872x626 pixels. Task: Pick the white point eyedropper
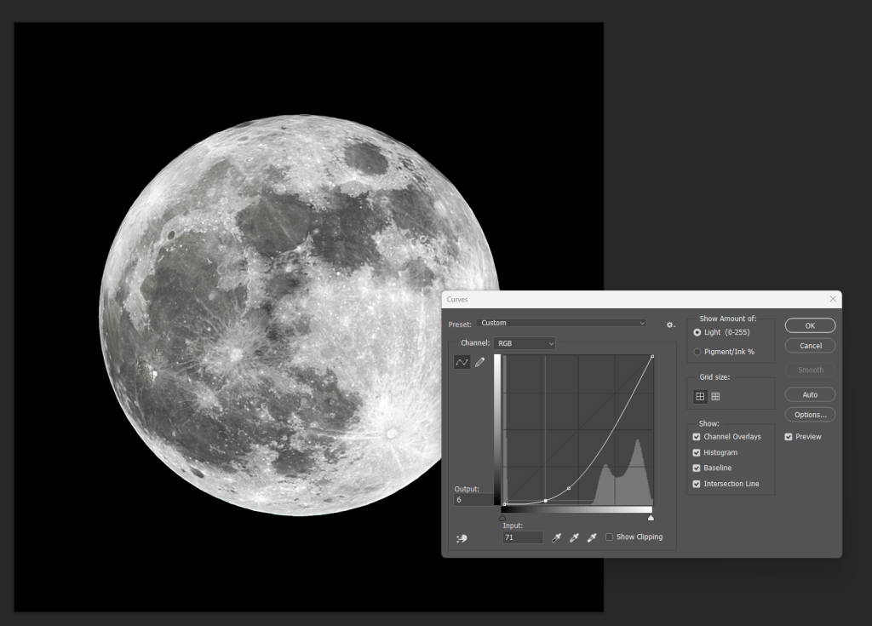592,537
